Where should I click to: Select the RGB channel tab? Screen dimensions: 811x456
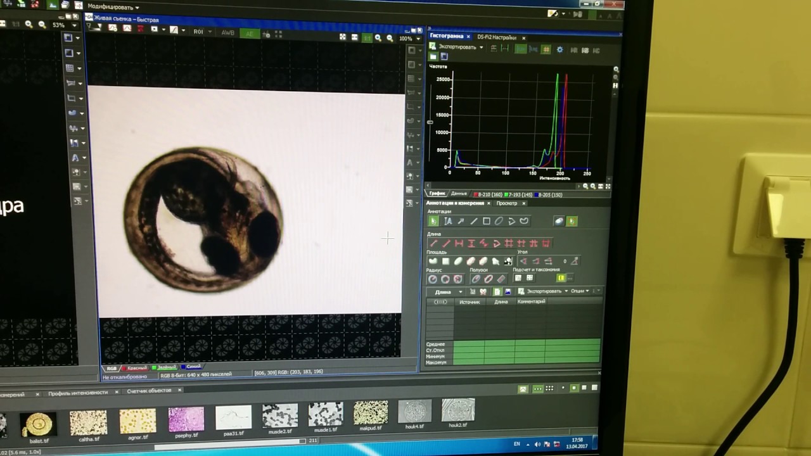point(112,368)
